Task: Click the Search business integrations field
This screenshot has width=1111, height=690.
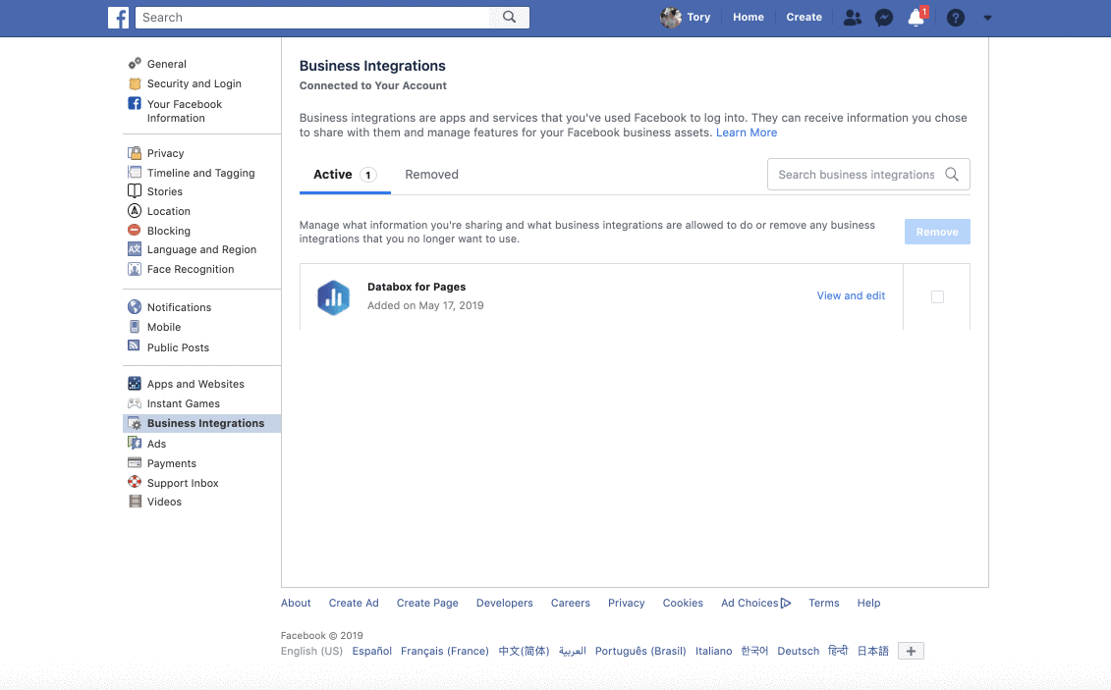Action: click(868, 174)
